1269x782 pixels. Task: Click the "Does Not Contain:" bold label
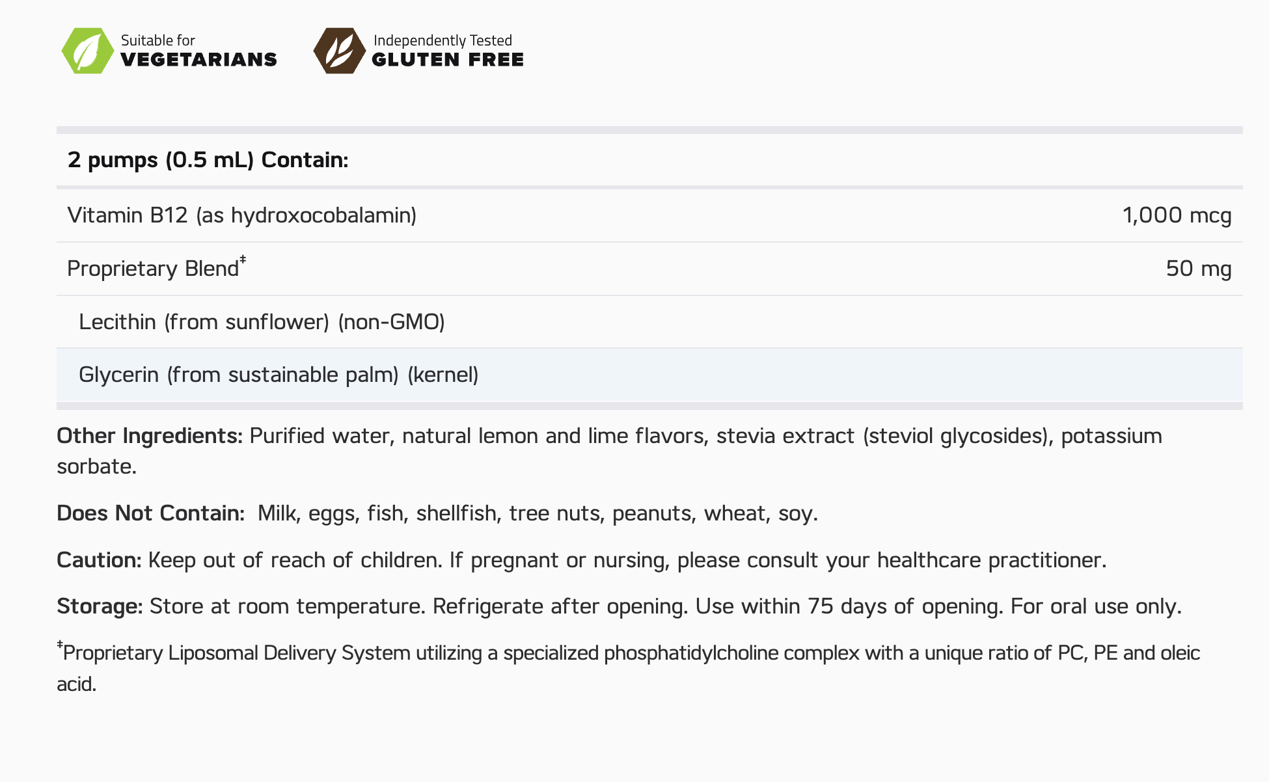coord(150,513)
